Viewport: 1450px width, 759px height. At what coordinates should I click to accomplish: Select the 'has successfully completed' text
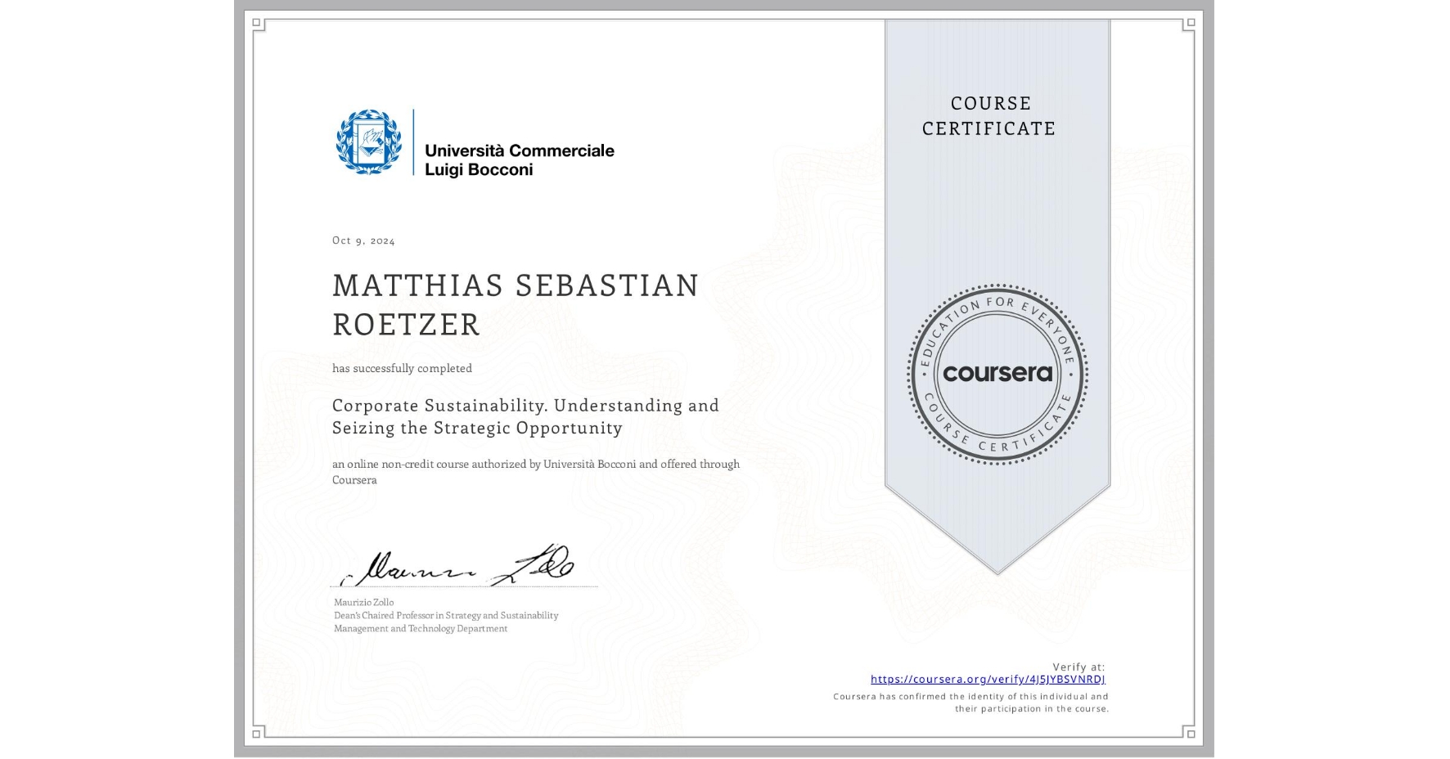point(402,368)
